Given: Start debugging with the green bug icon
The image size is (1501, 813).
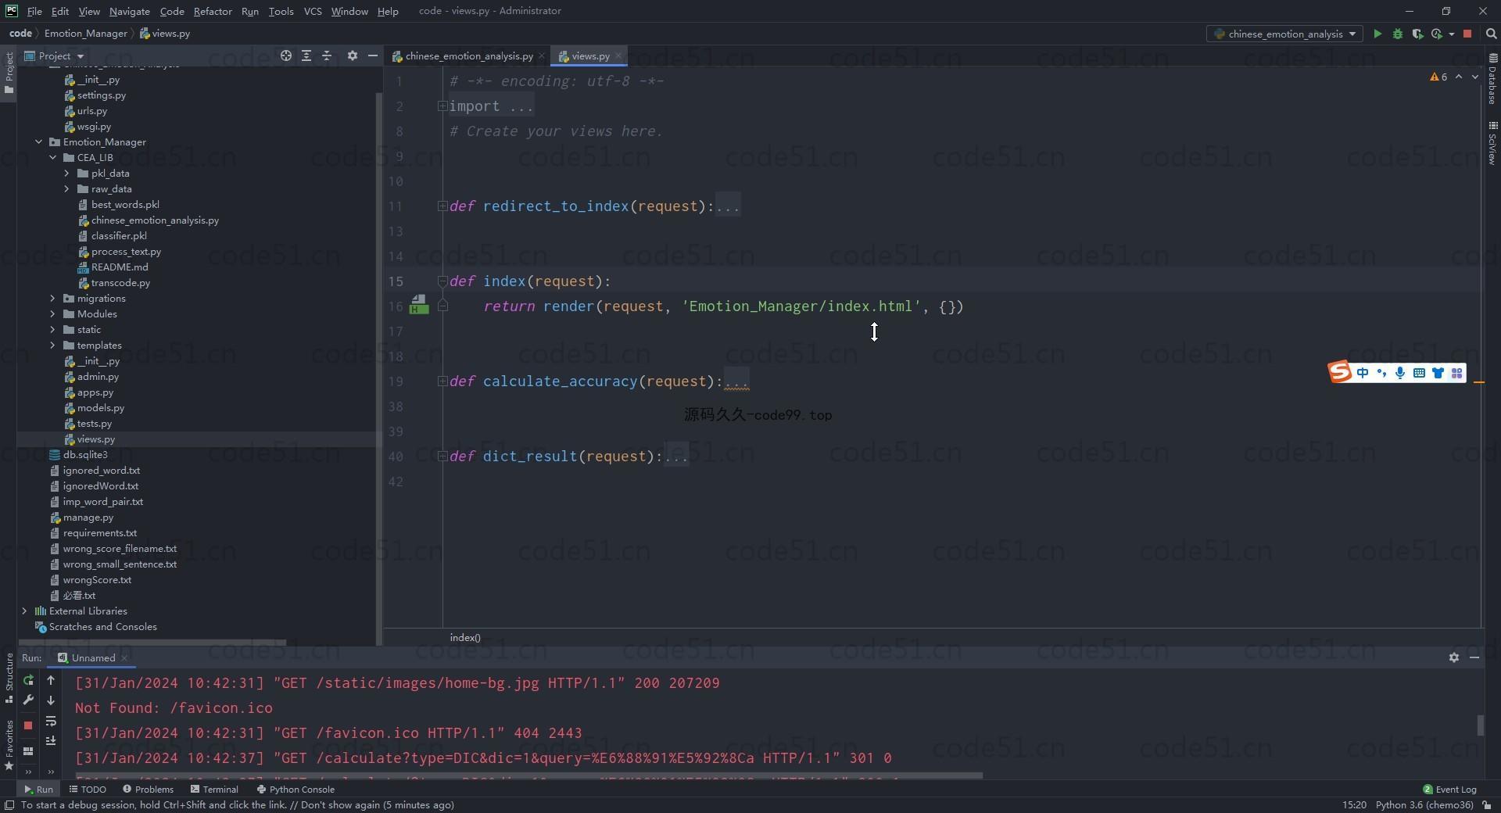Looking at the screenshot, I should click(x=1398, y=34).
